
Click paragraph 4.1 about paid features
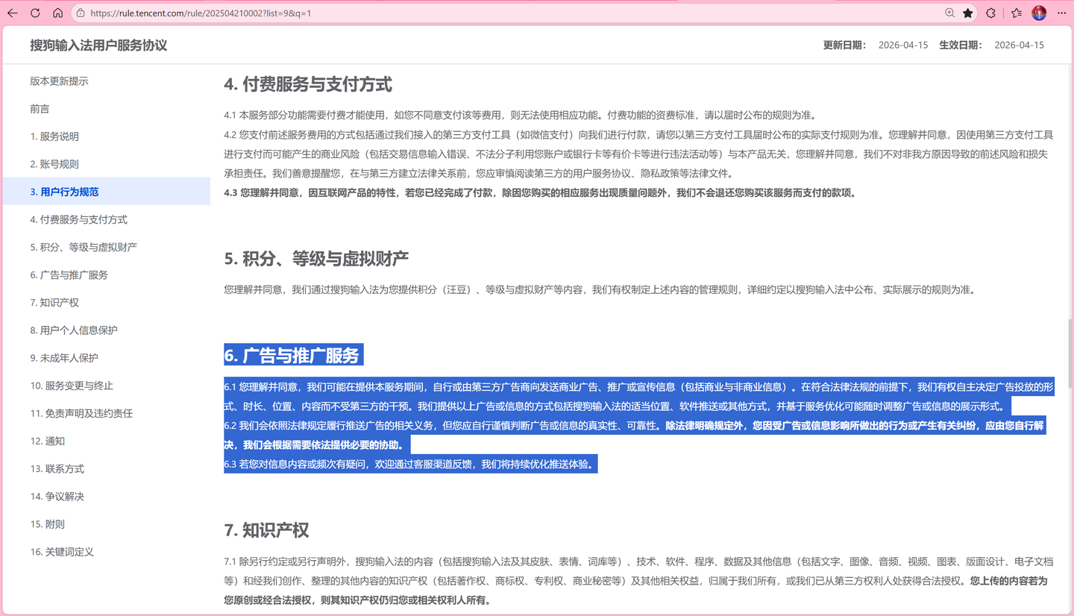click(521, 115)
